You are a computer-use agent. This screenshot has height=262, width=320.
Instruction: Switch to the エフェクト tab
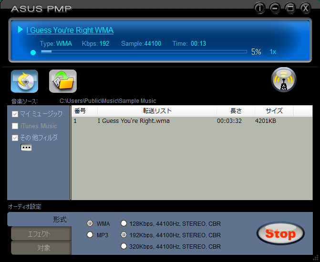point(41,233)
